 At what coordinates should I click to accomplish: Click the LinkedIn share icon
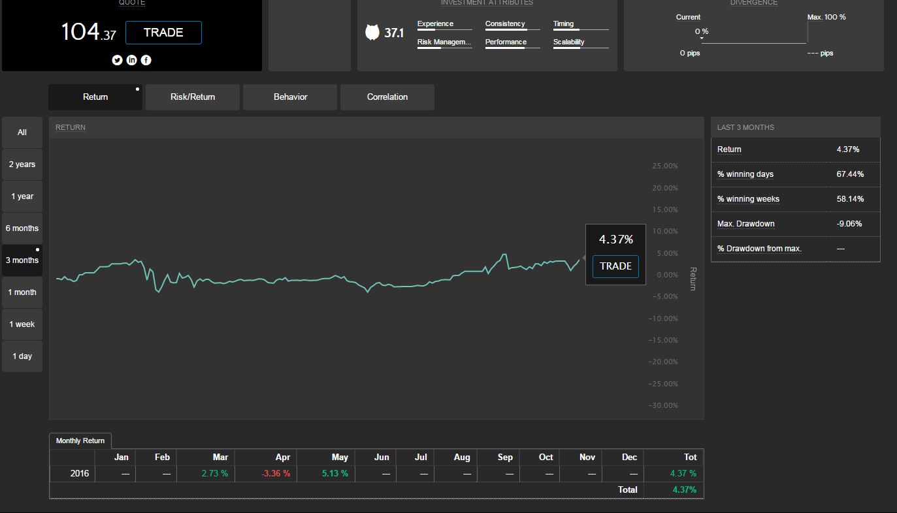[131, 60]
